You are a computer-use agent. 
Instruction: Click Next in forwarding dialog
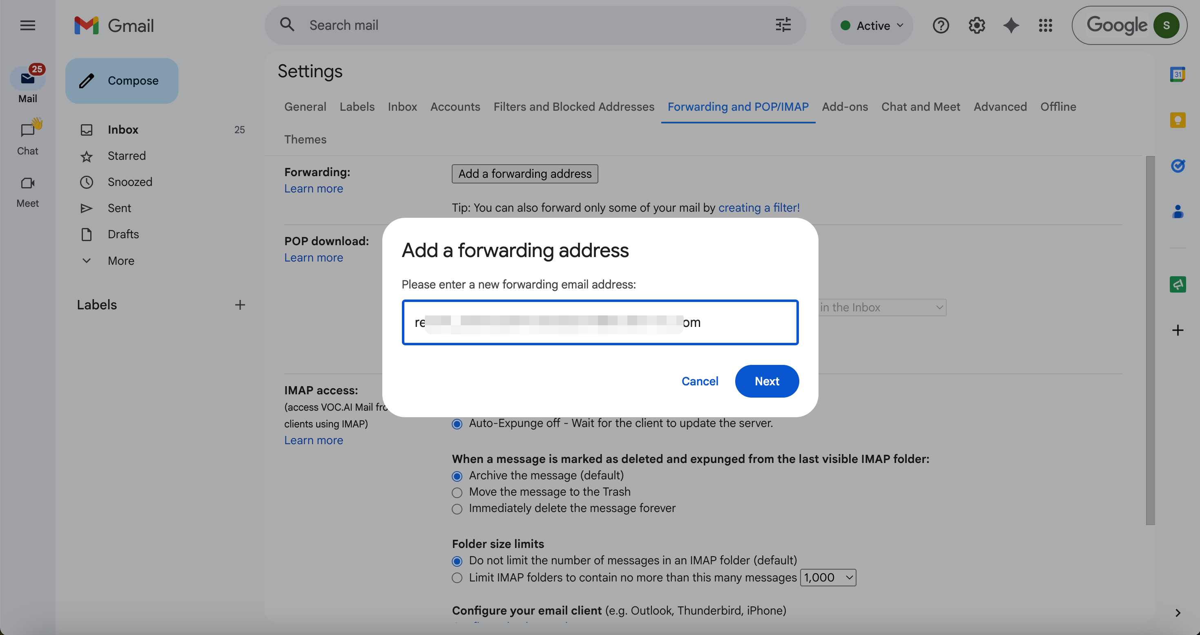(x=766, y=381)
